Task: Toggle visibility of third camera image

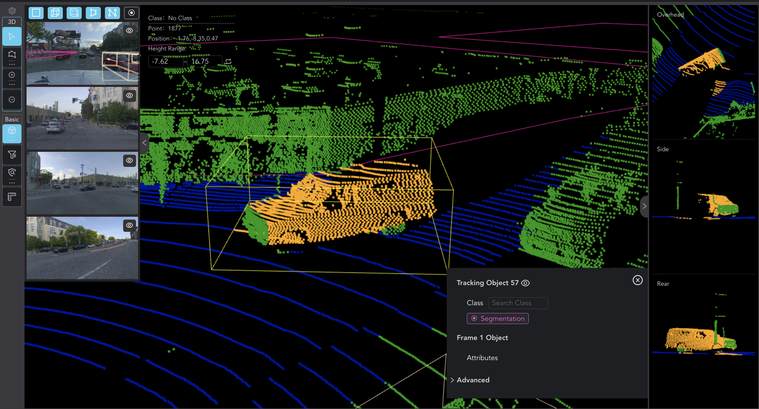Action: [x=129, y=160]
